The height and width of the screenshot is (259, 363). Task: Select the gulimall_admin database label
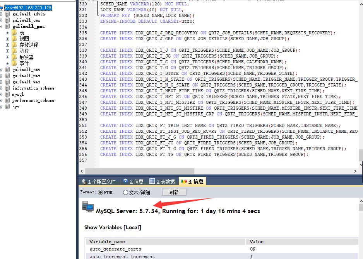29,14
